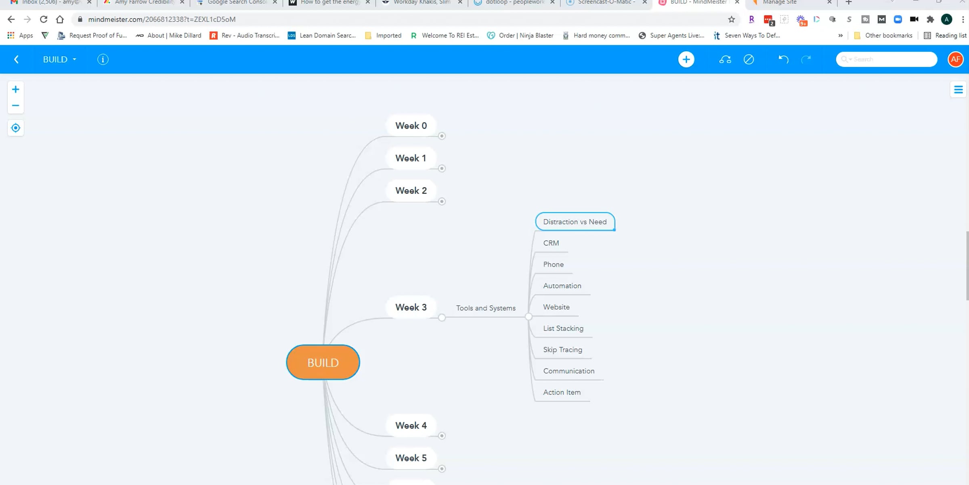Go back using the left chevron
This screenshot has height=485, width=969.
click(x=16, y=59)
